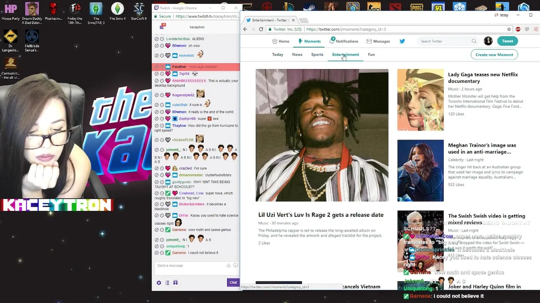Open Twitter Messages
Viewport: 540px width, 303px height.
[378, 41]
